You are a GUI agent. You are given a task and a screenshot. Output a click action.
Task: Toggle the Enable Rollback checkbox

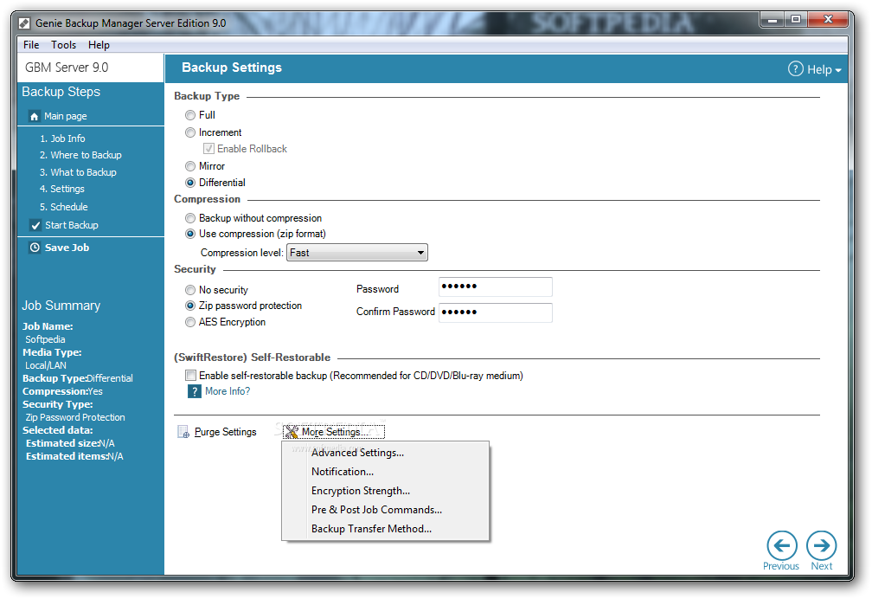(x=208, y=149)
